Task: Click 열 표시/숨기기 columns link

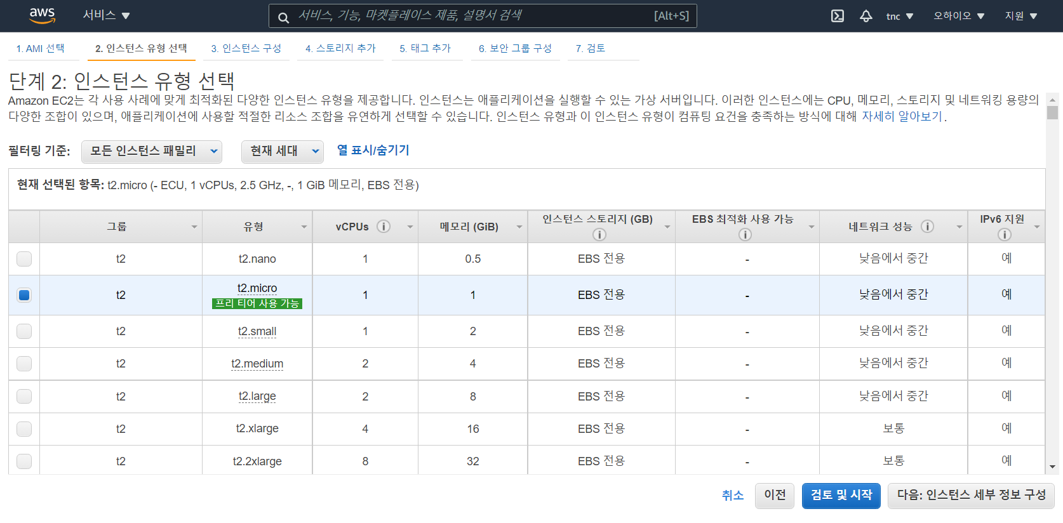Action: click(x=373, y=150)
